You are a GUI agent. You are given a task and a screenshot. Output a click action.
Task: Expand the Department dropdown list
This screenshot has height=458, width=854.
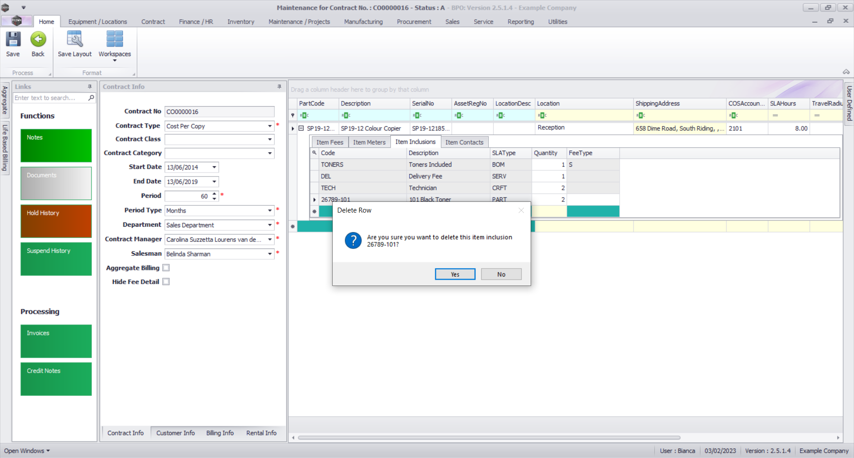point(270,225)
